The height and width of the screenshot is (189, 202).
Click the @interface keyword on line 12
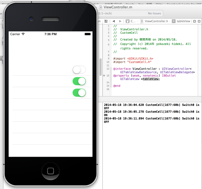[x=122, y=69]
